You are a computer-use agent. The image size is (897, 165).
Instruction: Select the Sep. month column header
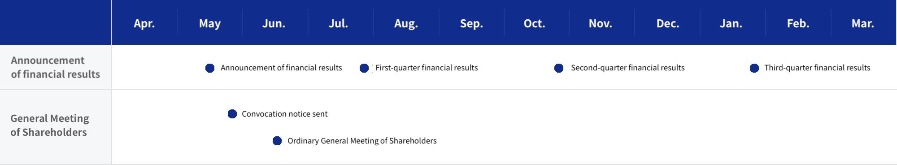472,23
